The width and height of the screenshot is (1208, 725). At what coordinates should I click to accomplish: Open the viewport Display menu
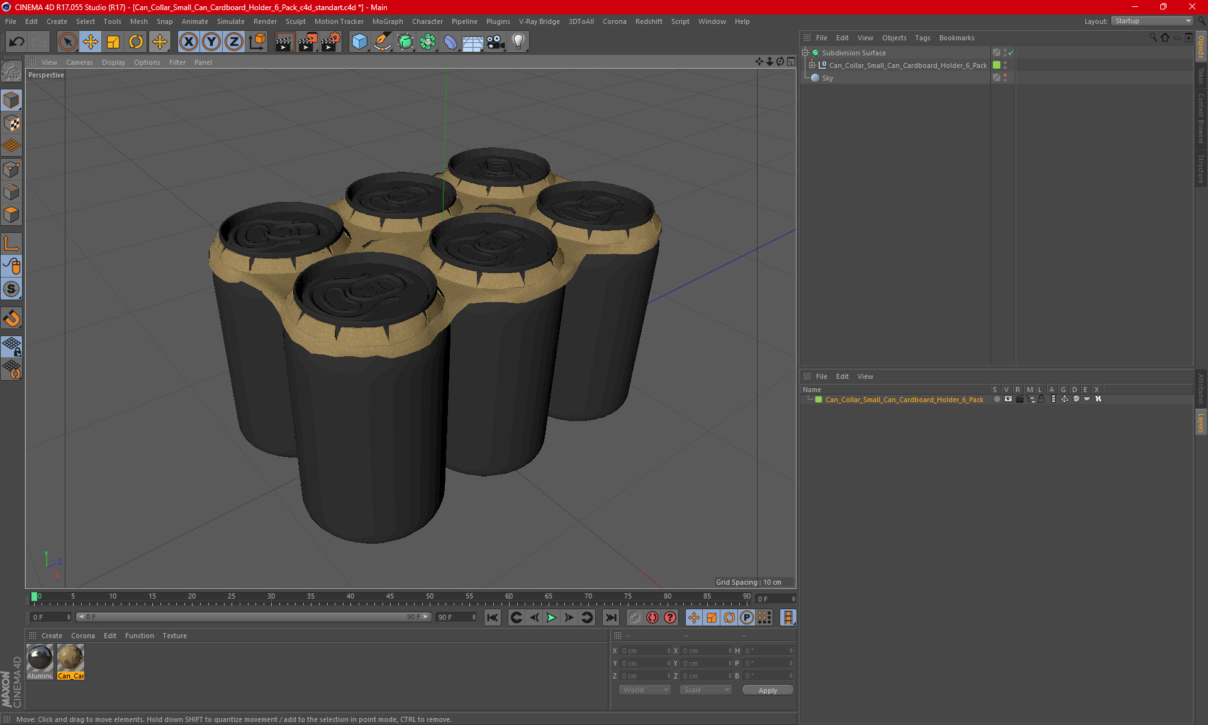113,62
